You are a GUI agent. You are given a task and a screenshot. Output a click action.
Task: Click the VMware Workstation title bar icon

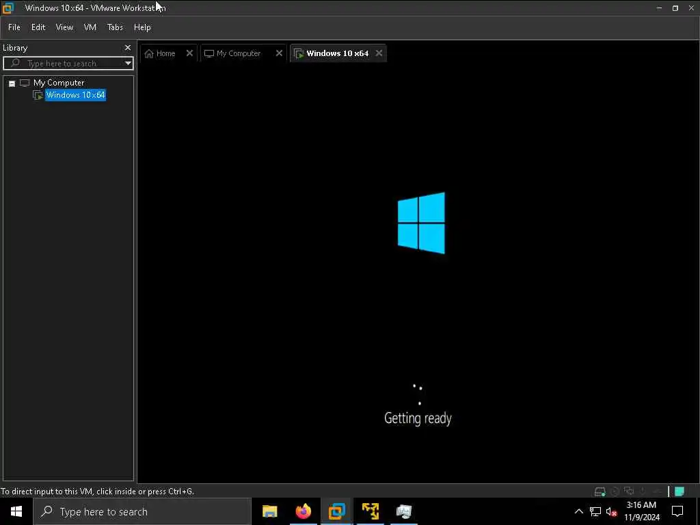[x=8, y=8]
